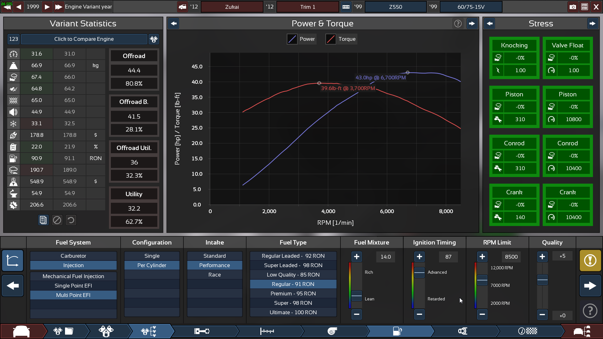603x339 pixels.
Task: Open the car model icon next to '12
Action: [182, 7]
